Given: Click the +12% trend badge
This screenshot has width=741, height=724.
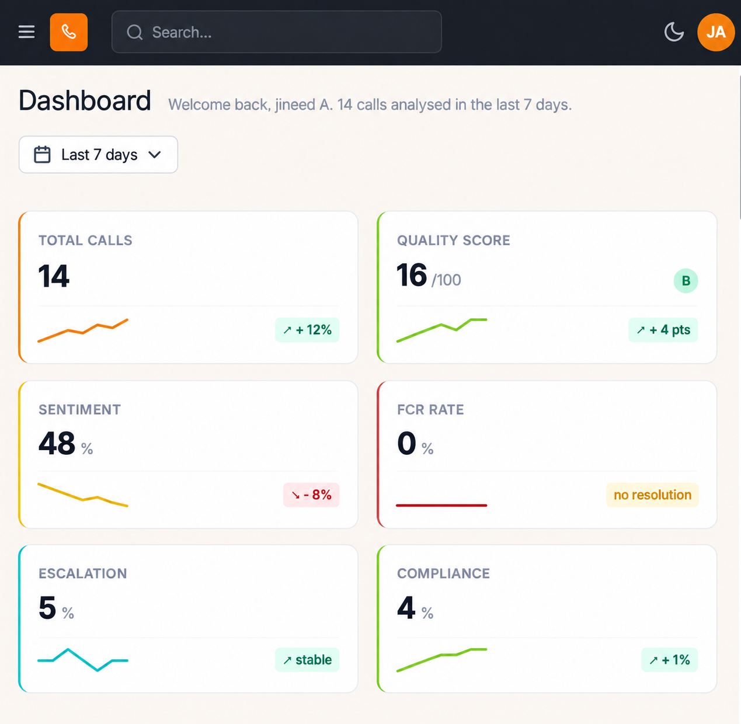Looking at the screenshot, I should tap(307, 330).
